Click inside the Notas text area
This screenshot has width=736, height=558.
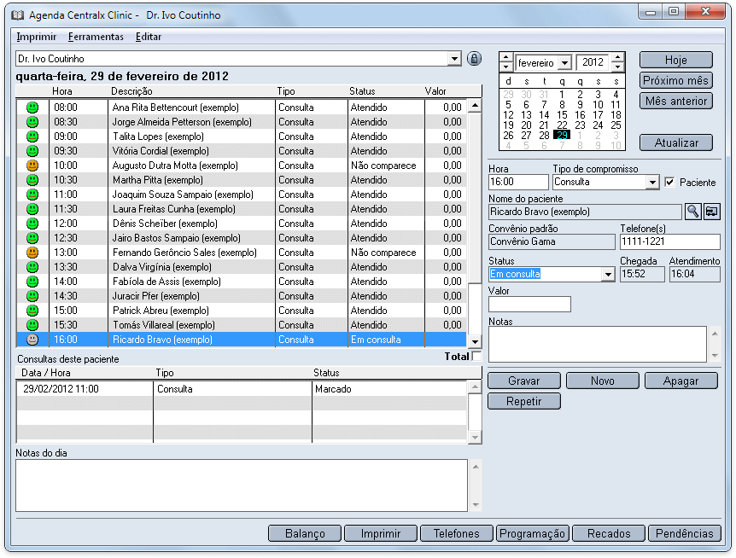[597, 344]
